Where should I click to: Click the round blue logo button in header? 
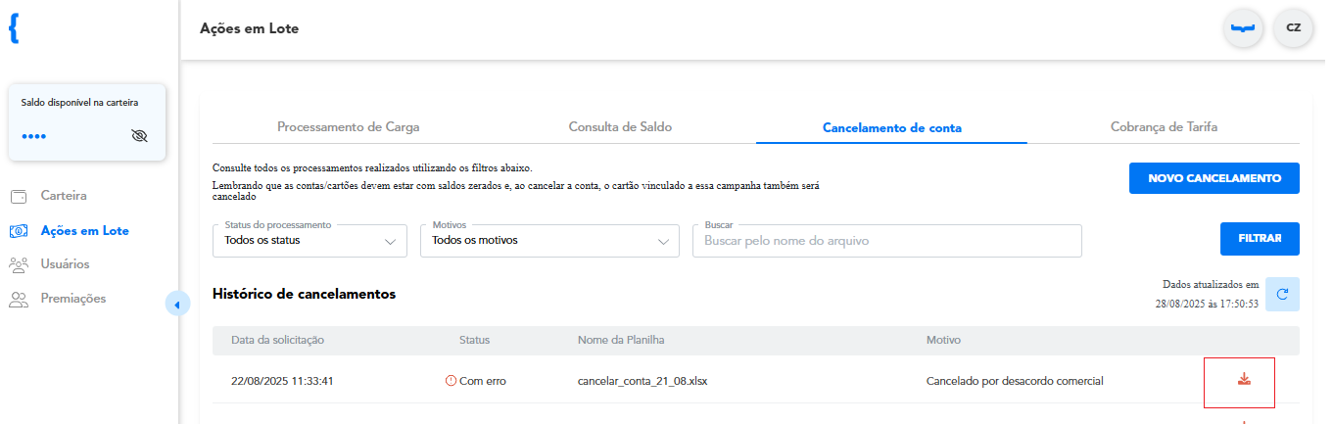tap(1243, 28)
